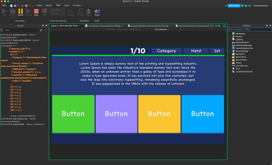Click the What's New button
This screenshot has height=165, width=272.
tap(234, 5)
